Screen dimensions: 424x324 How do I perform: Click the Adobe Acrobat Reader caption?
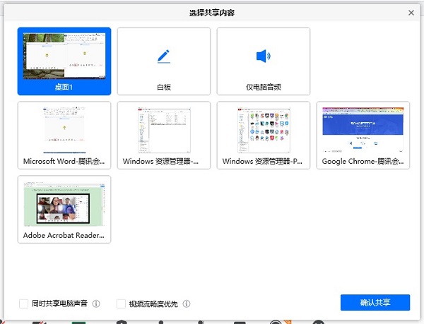[x=64, y=235]
